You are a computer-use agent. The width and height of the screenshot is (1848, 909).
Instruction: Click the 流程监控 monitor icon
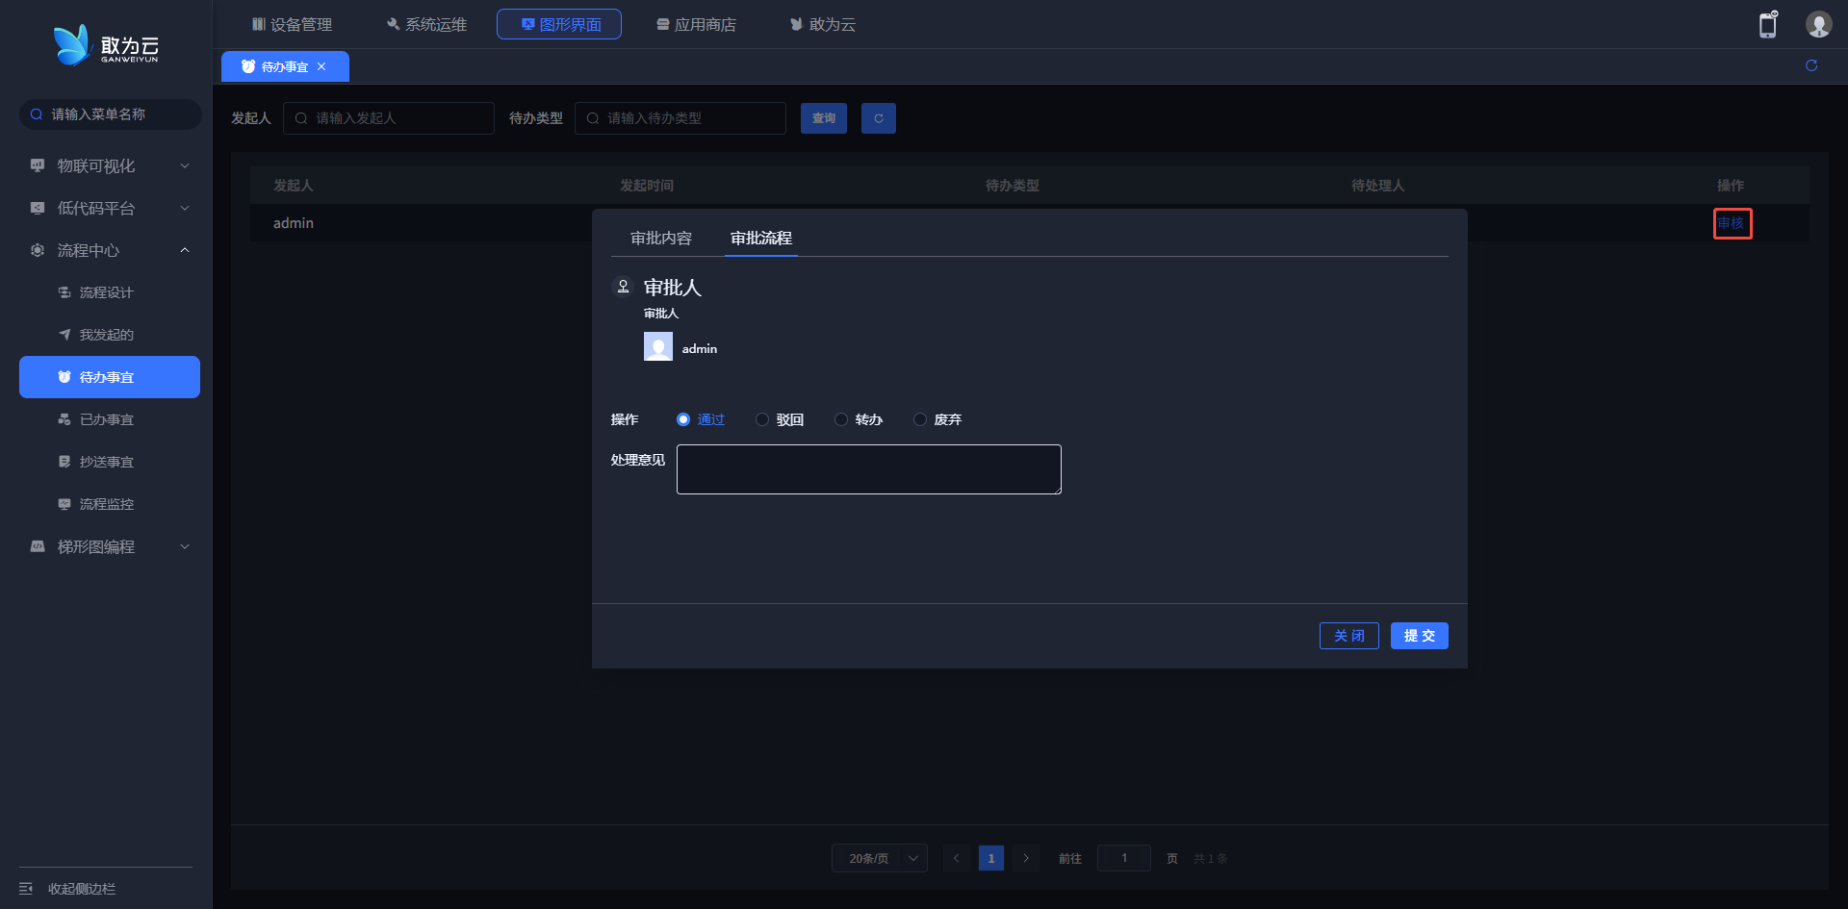click(64, 504)
